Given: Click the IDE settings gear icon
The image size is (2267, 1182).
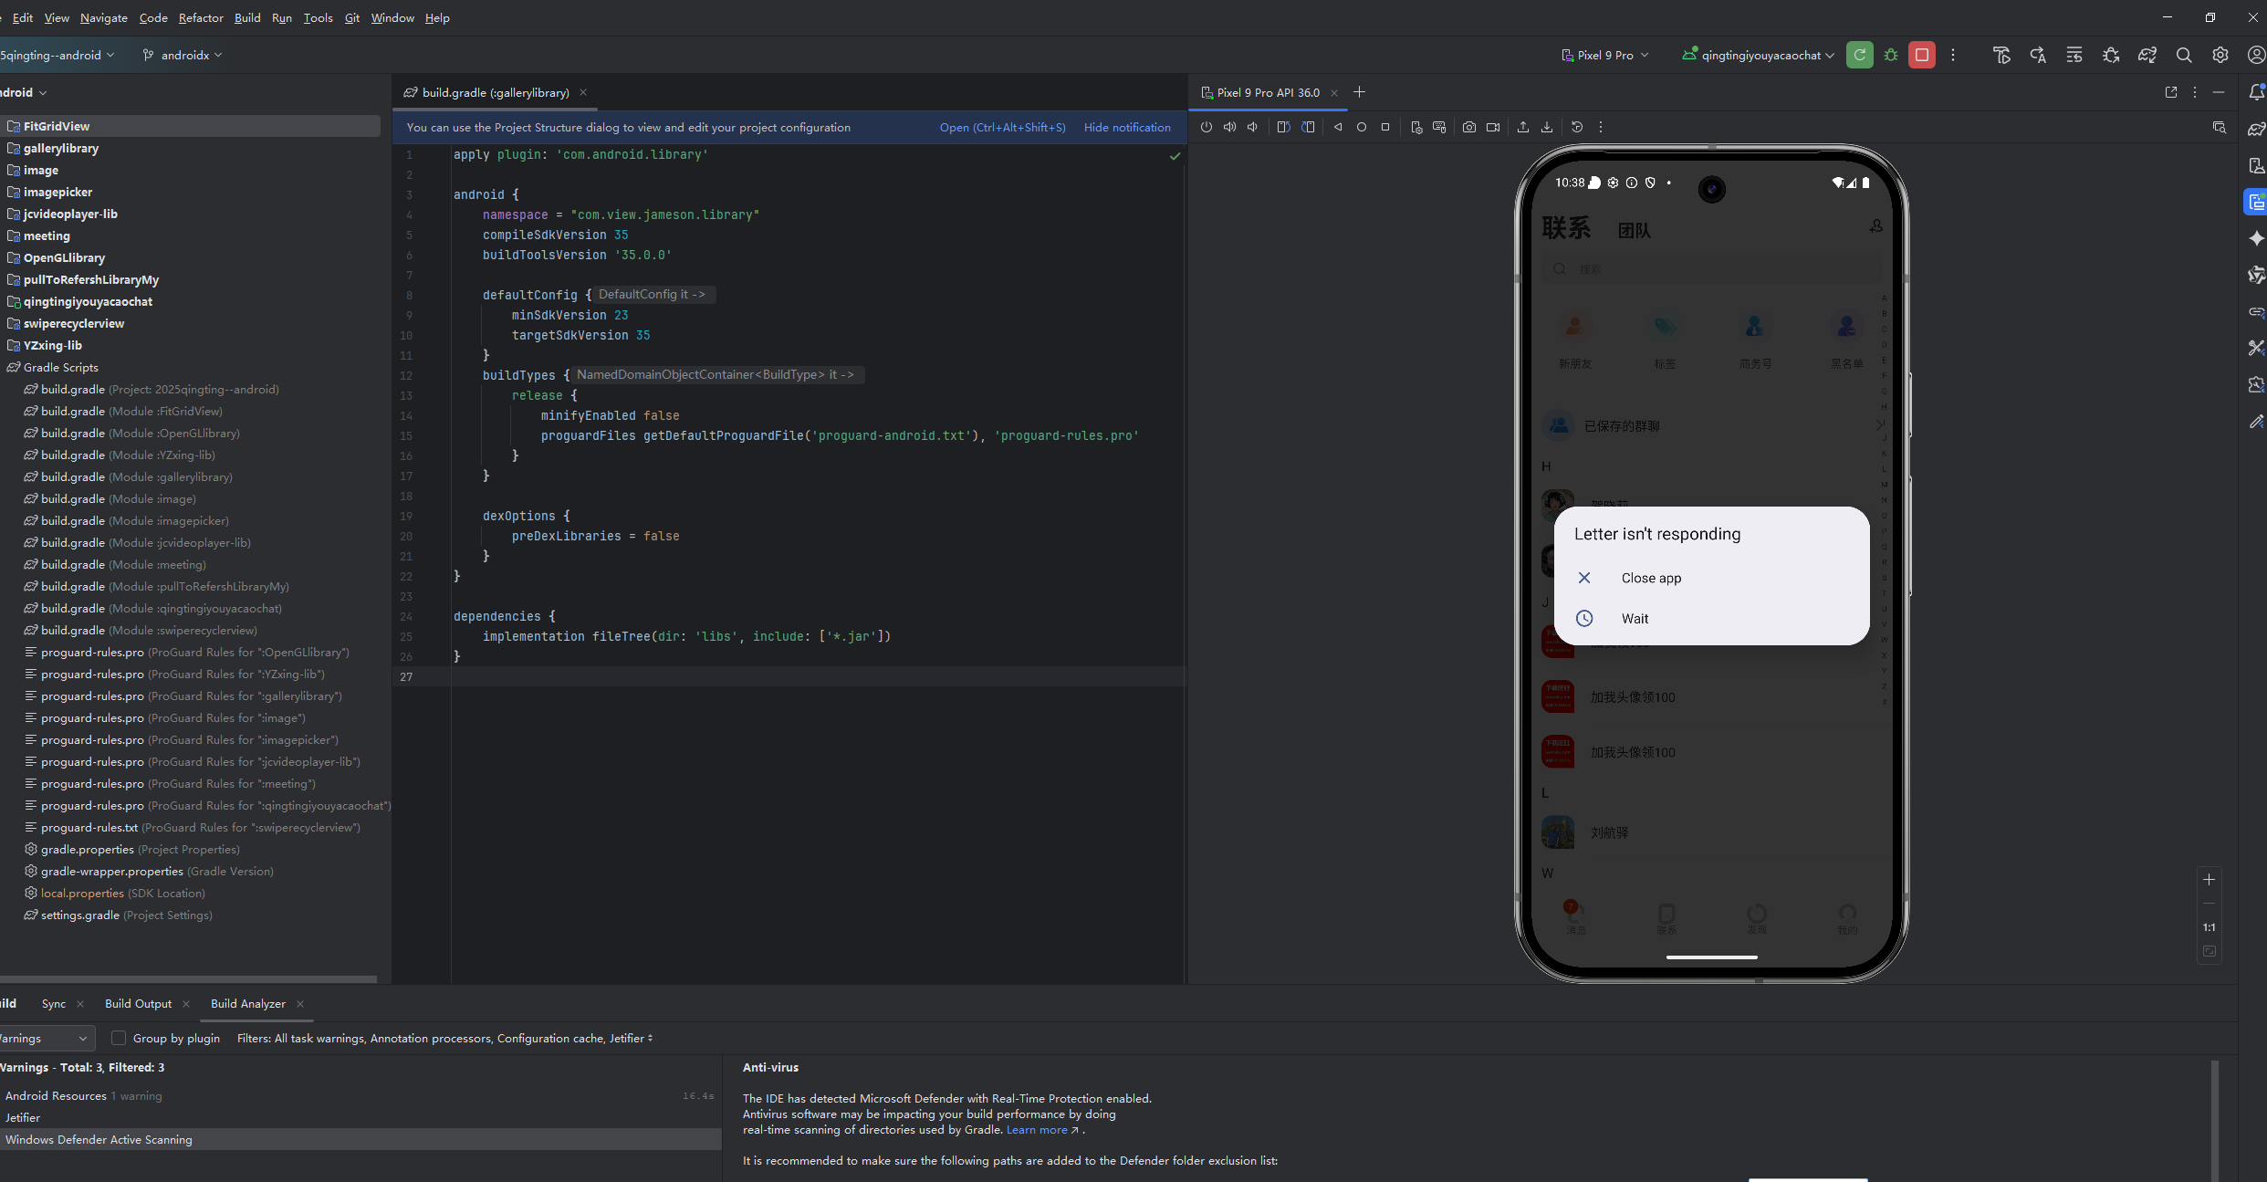Looking at the screenshot, I should coord(2220,56).
